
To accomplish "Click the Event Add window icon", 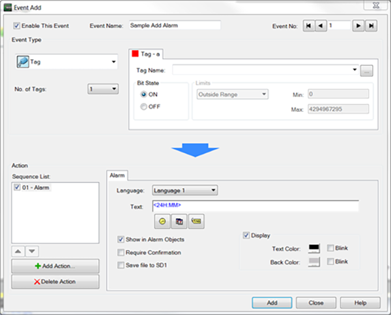I will [8, 8].
